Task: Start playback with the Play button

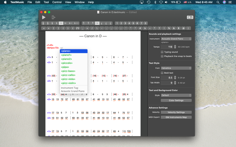Action: pos(44,17)
